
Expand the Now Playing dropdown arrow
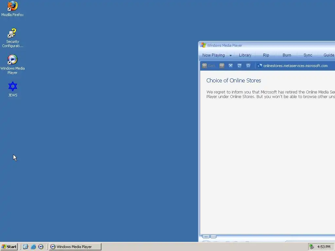pyautogui.click(x=231, y=55)
